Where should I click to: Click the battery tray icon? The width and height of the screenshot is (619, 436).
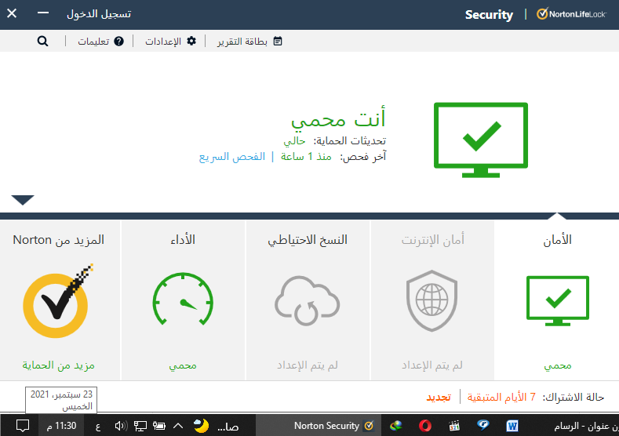[159, 426]
